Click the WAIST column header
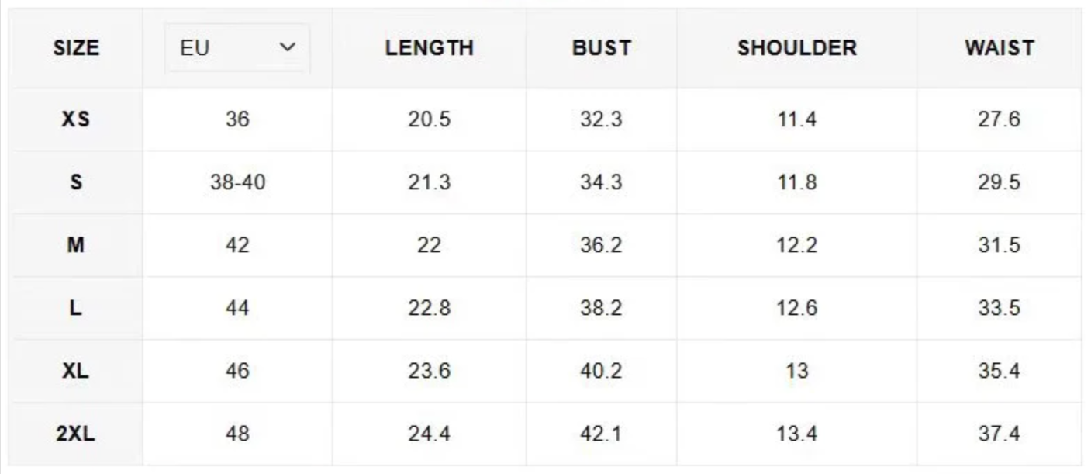This screenshot has width=1091, height=474. tap(999, 48)
